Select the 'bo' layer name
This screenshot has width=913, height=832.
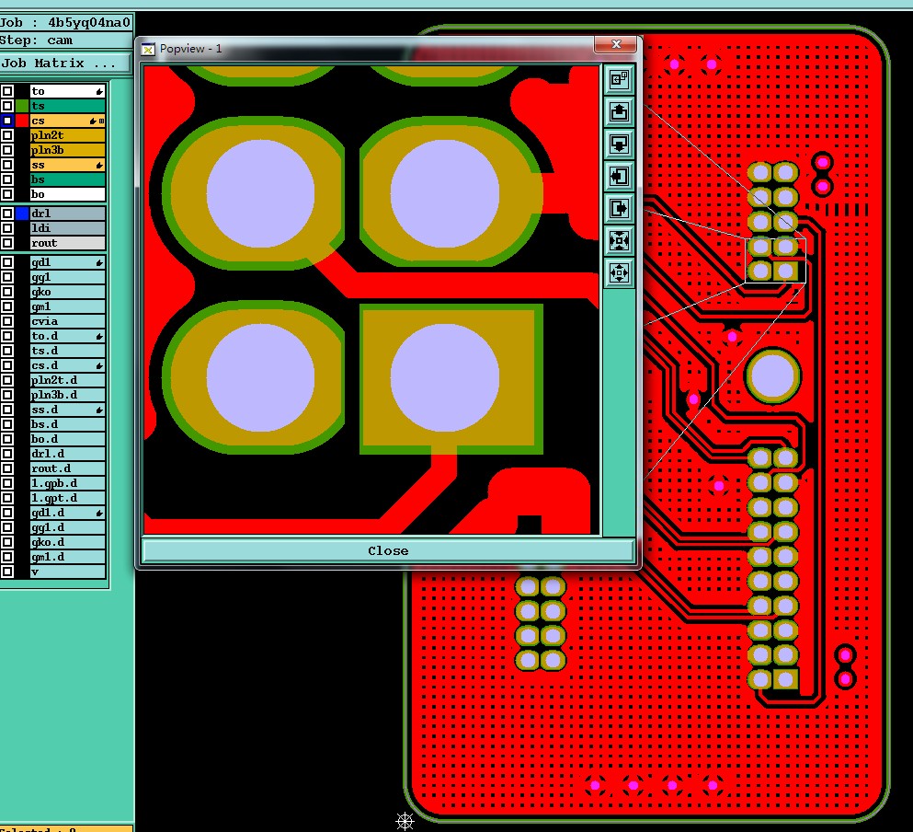coord(67,194)
